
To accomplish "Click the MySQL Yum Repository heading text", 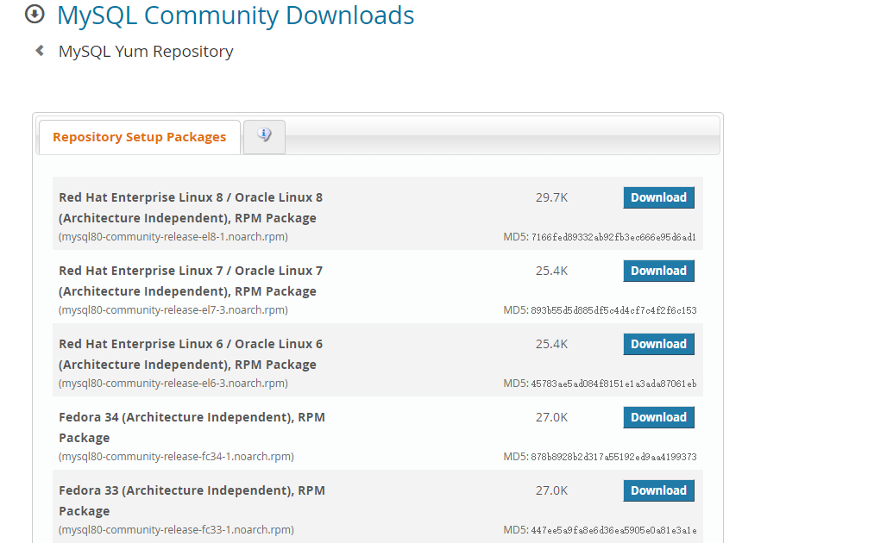I will pos(146,51).
